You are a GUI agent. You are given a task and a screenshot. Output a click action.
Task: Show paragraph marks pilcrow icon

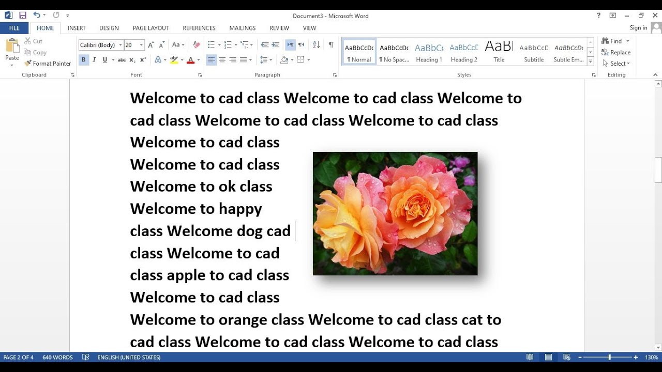point(330,45)
